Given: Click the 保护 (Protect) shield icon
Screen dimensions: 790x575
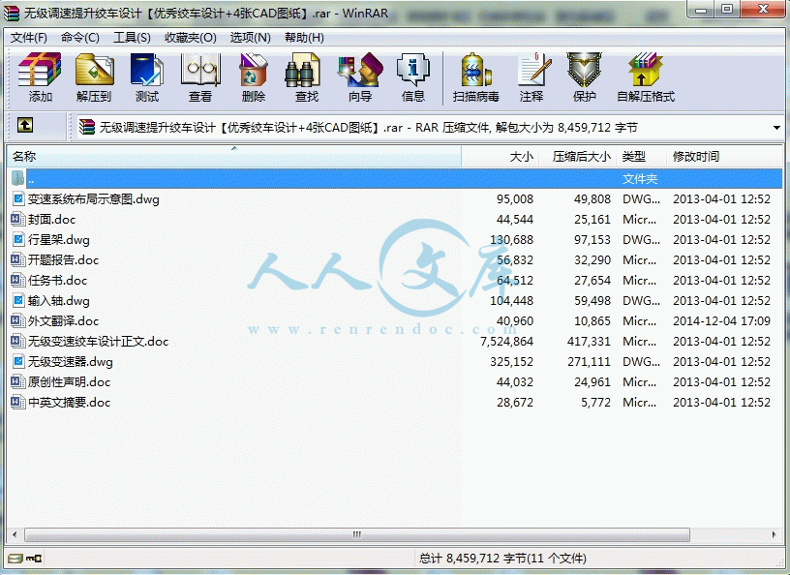Looking at the screenshot, I should (x=584, y=70).
